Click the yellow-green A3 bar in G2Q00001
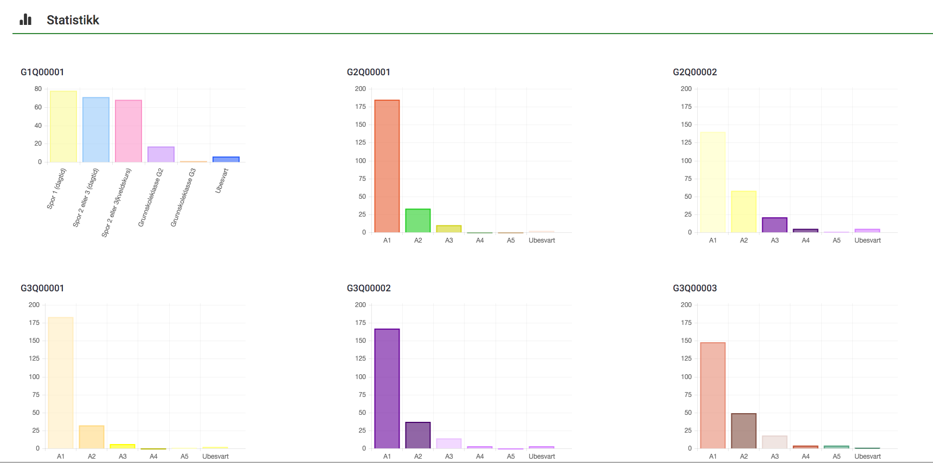Image resolution: width=933 pixels, height=463 pixels. (x=449, y=229)
